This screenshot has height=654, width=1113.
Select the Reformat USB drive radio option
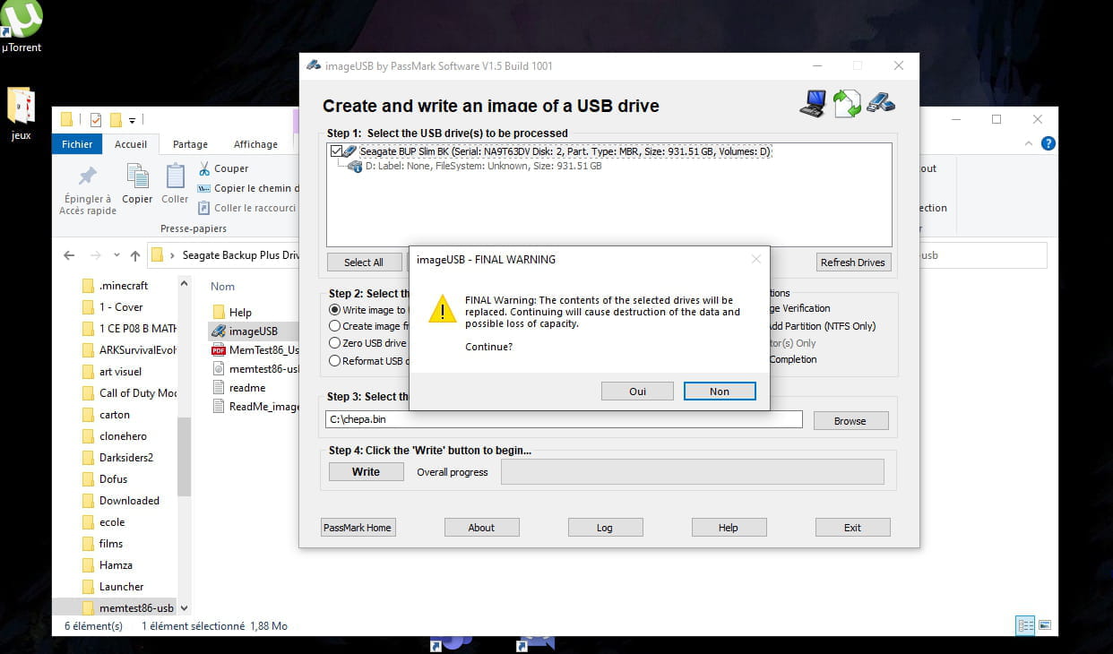click(x=335, y=361)
